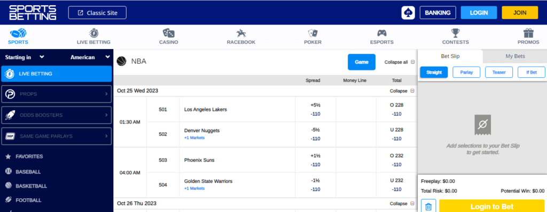Click Phoenix Suns team name
Image resolution: width=547 pixels, height=212 pixels.
tap(199, 160)
